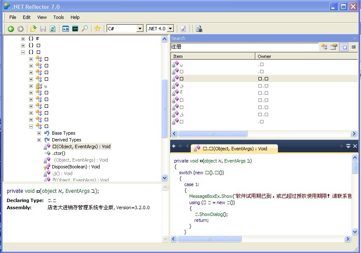Sort results by Item column header
The height and width of the screenshot is (253, 361).
pyautogui.click(x=213, y=56)
